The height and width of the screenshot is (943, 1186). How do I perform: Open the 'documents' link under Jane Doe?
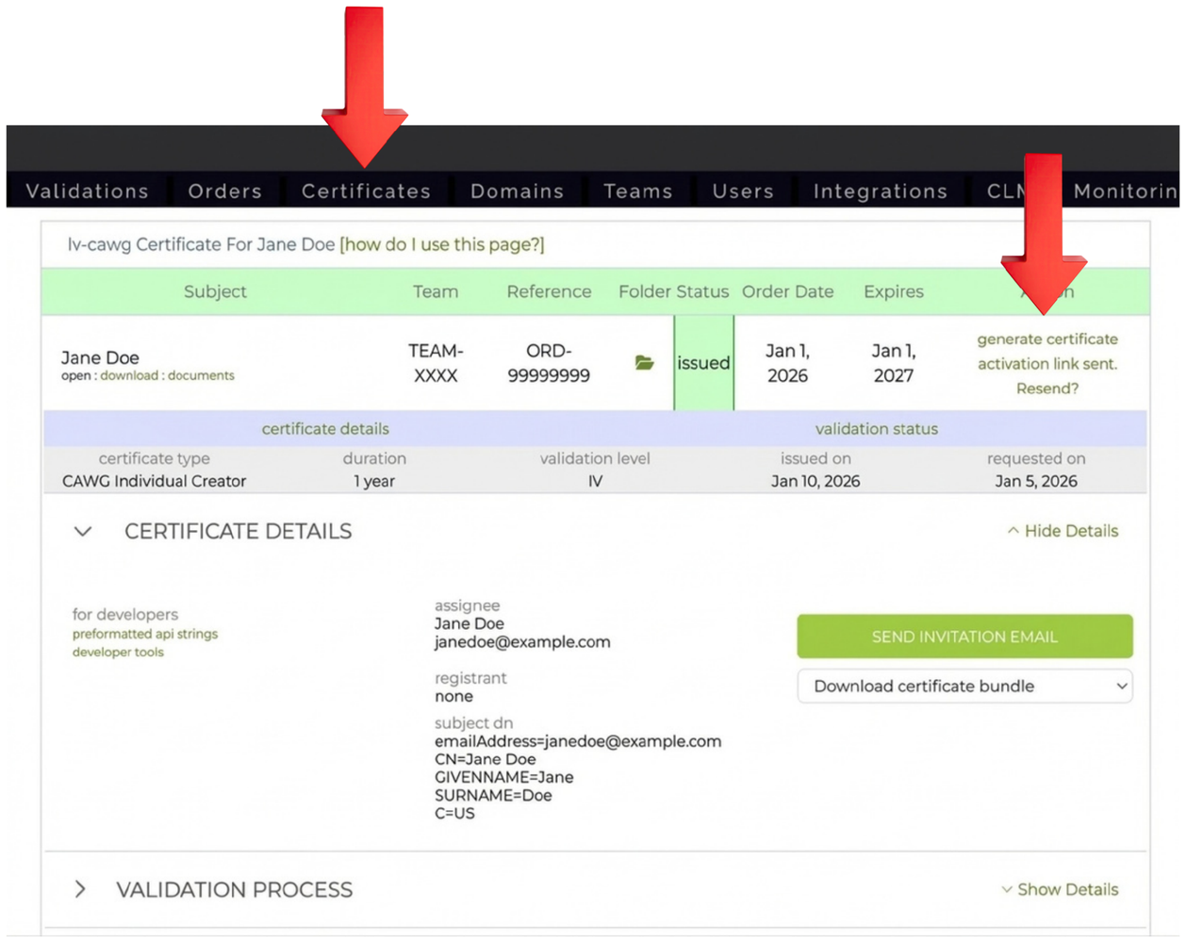point(201,375)
